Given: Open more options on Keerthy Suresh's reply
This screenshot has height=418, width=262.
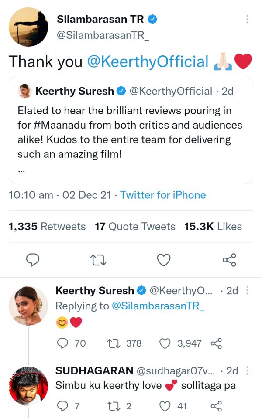Looking at the screenshot, I should click(248, 290).
